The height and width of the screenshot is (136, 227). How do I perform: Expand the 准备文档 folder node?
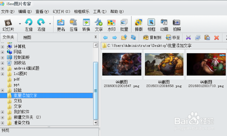click(2, 123)
